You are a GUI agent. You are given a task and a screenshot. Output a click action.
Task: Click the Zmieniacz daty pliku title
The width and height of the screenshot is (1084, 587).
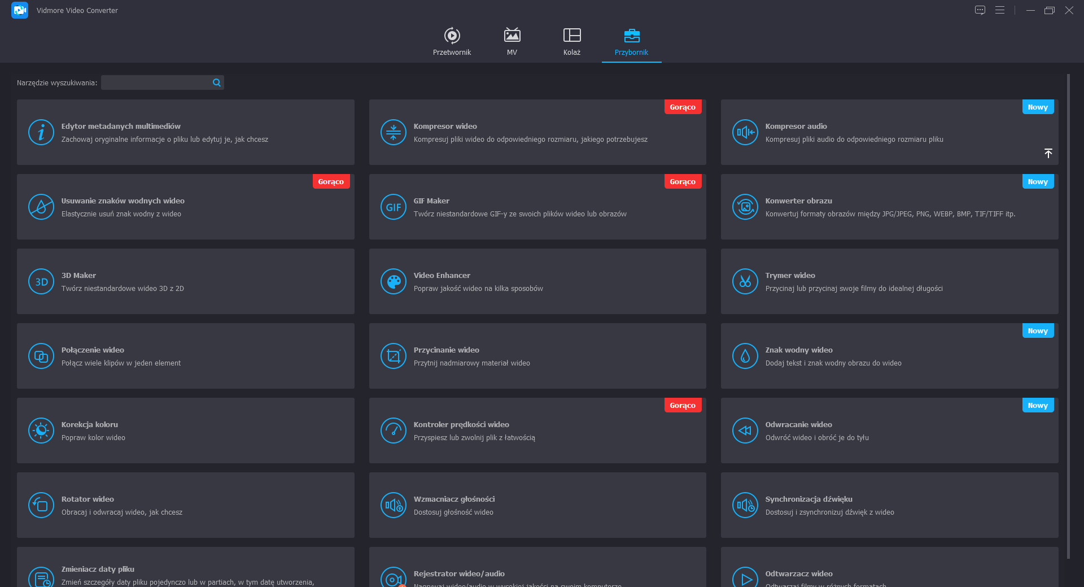click(x=98, y=569)
